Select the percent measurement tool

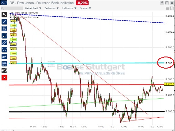[x=4, y=29]
